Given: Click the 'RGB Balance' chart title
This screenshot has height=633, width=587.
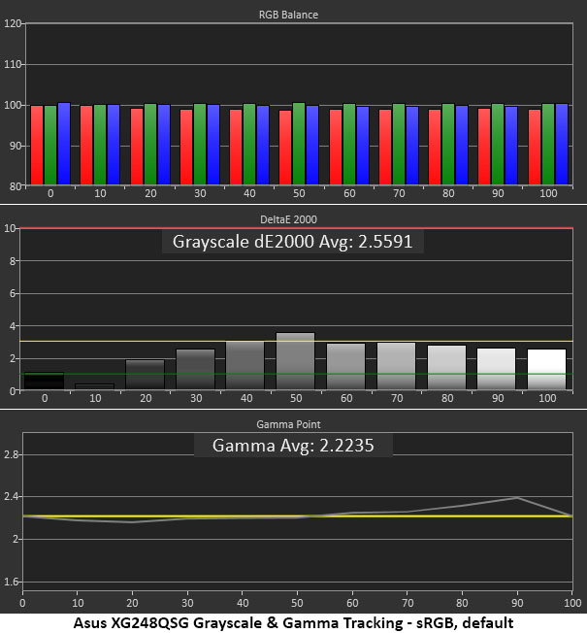Looking at the screenshot, I should click(288, 15).
